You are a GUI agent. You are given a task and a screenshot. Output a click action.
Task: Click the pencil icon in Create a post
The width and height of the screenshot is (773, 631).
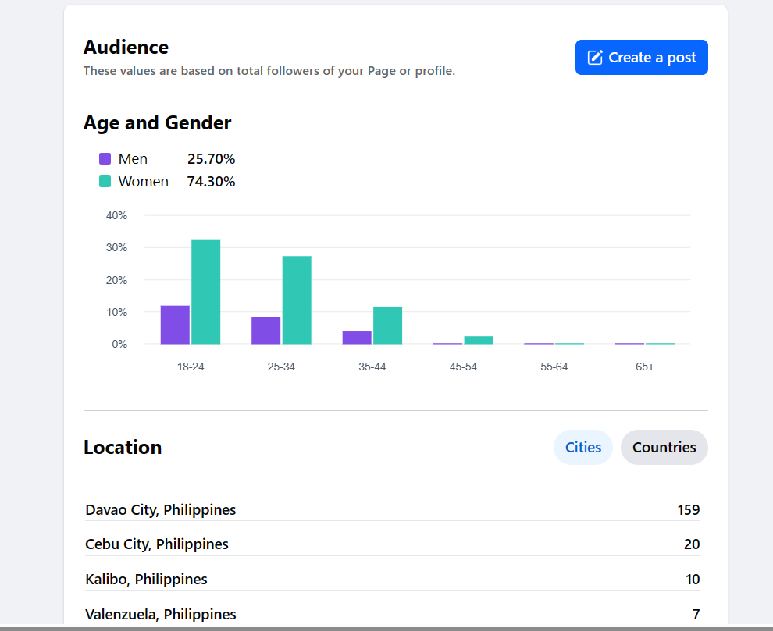pyautogui.click(x=595, y=58)
